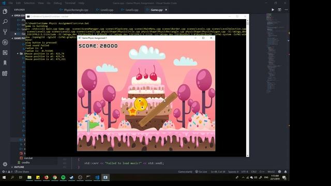Change line and column position in status bar

coord(218,172)
